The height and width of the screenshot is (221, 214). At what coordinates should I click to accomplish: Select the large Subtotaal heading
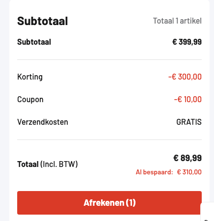pos(43,21)
